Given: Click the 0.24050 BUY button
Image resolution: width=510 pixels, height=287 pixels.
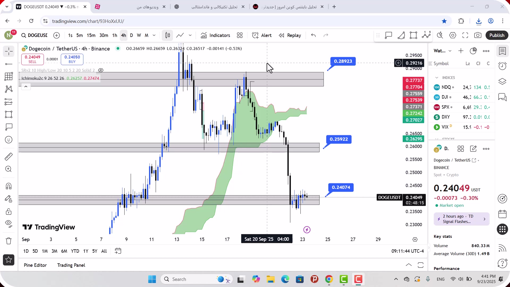Looking at the screenshot, I should (x=72, y=59).
